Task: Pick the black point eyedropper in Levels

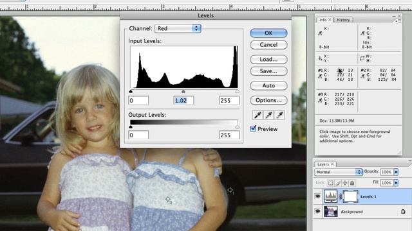Action: click(257, 115)
